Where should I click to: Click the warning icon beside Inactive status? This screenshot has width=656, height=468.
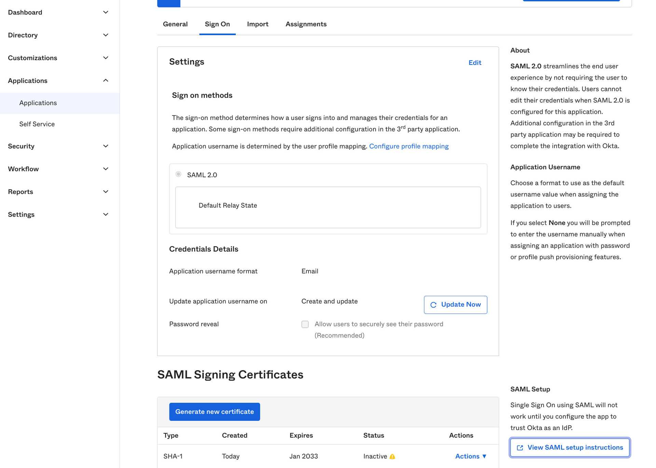(392, 456)
